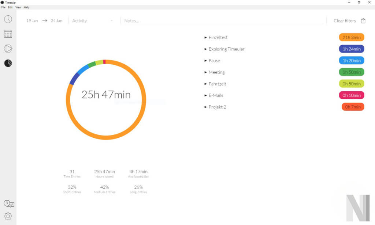This screenshot has height=225, width=375.
Task: Click the export/share icon beside Clear filters
Action: point(363,21)
